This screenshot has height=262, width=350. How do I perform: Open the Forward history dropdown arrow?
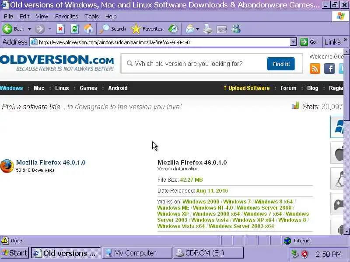coord(50,29)
